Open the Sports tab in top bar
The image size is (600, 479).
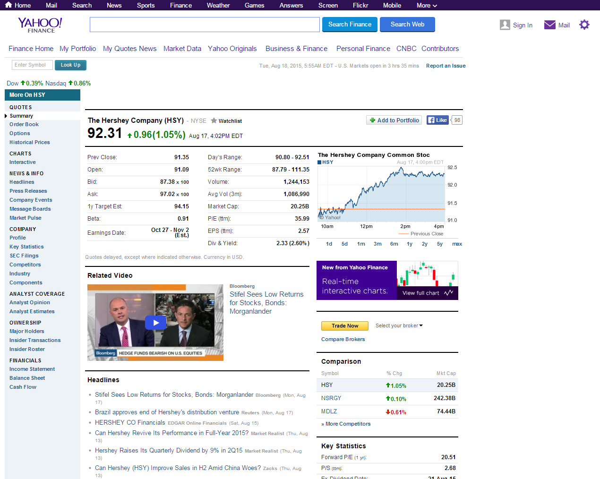click(x=146, y=5)
